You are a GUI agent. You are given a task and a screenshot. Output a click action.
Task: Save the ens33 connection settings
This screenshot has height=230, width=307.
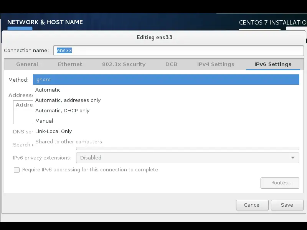(x=287, y=205)
